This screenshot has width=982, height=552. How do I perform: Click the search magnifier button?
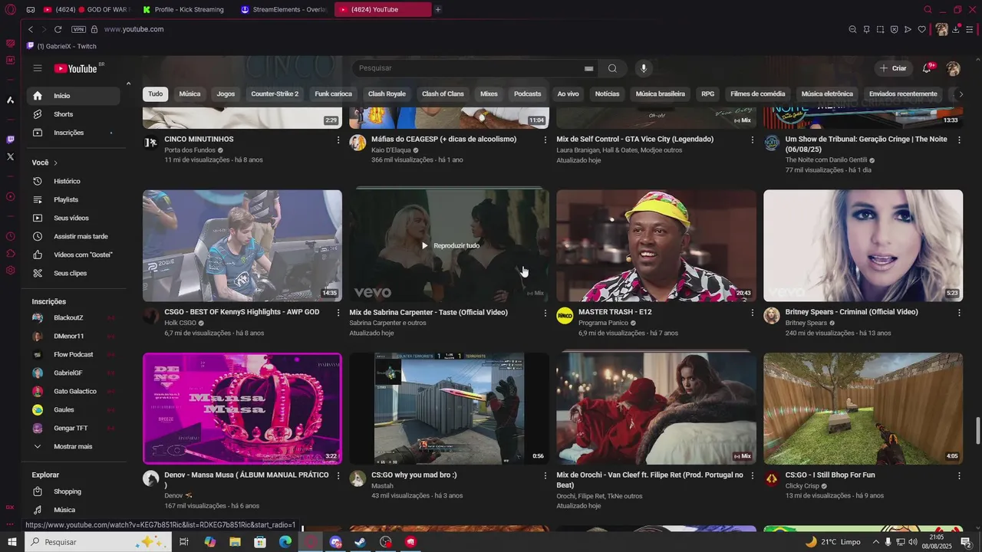click(612, 68)
